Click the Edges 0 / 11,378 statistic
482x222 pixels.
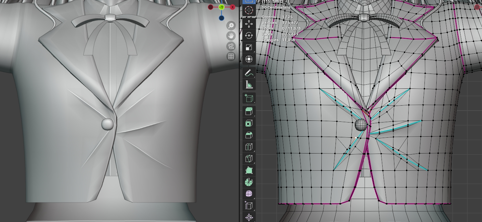coord(281,28)
